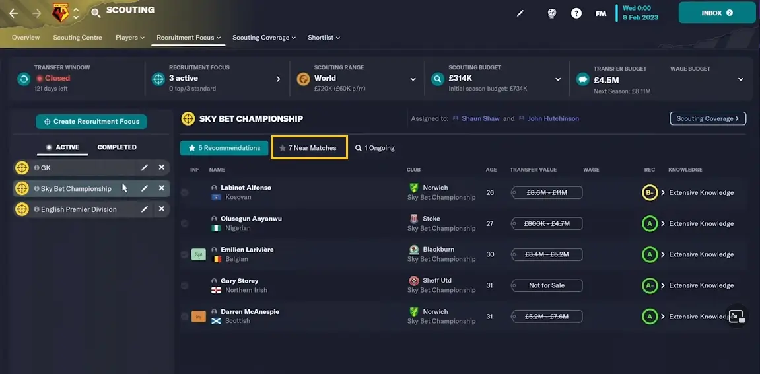Show the 1 Ongoing tab
This screenshot has height=374, width=760.
(374, 148)
